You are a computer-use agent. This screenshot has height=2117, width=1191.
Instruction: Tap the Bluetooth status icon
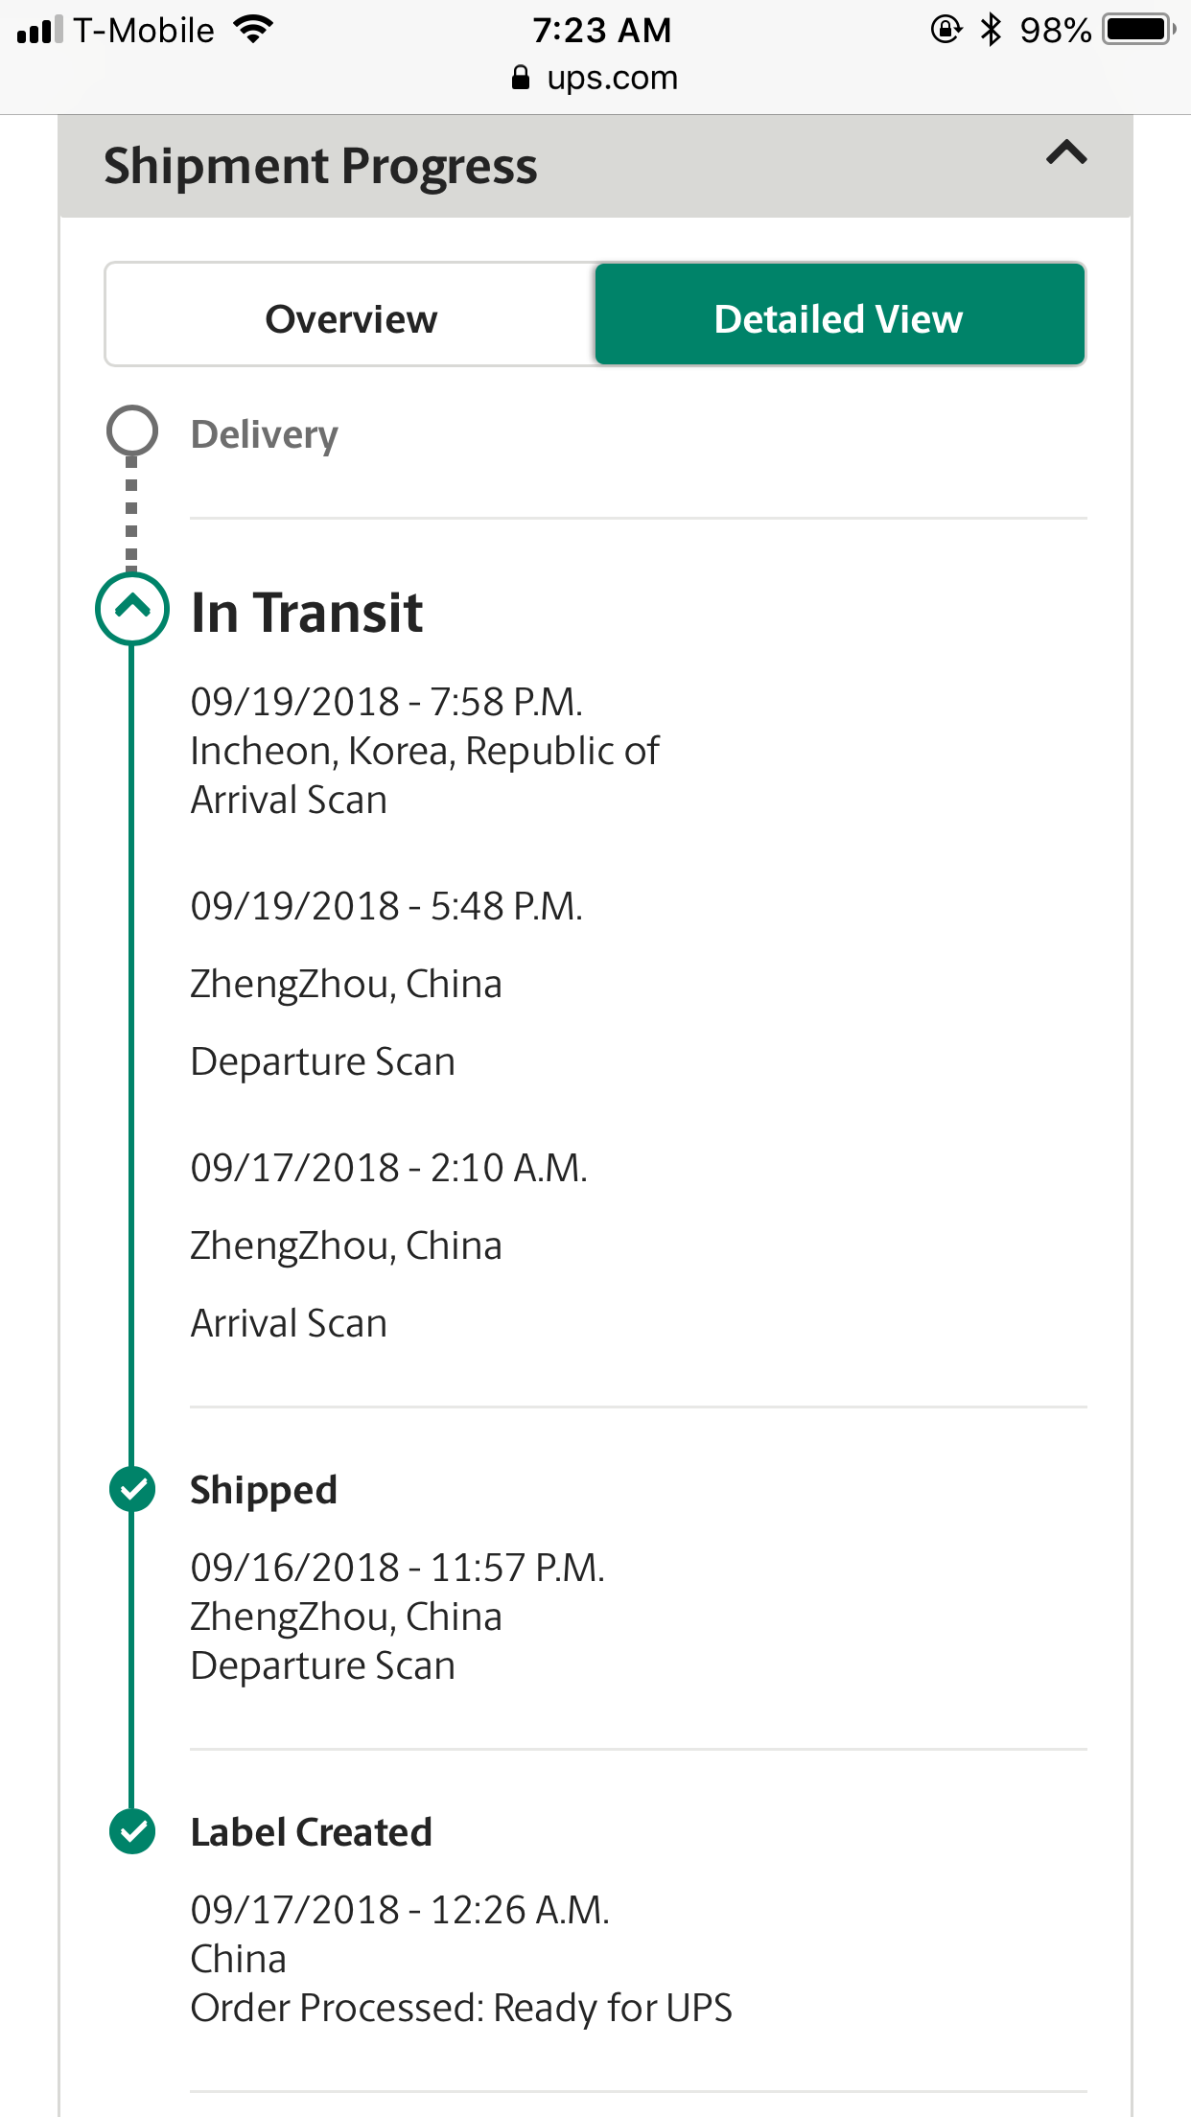[991, 30]
